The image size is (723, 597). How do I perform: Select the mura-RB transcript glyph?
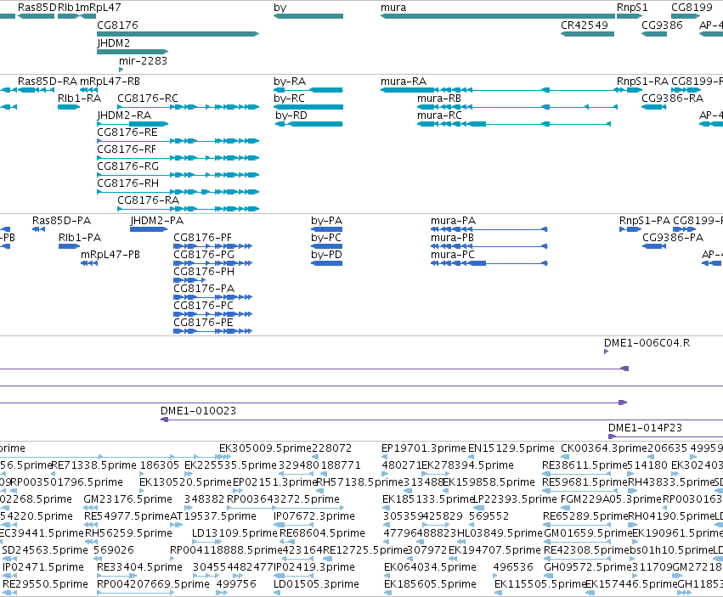tap(517, 107)
